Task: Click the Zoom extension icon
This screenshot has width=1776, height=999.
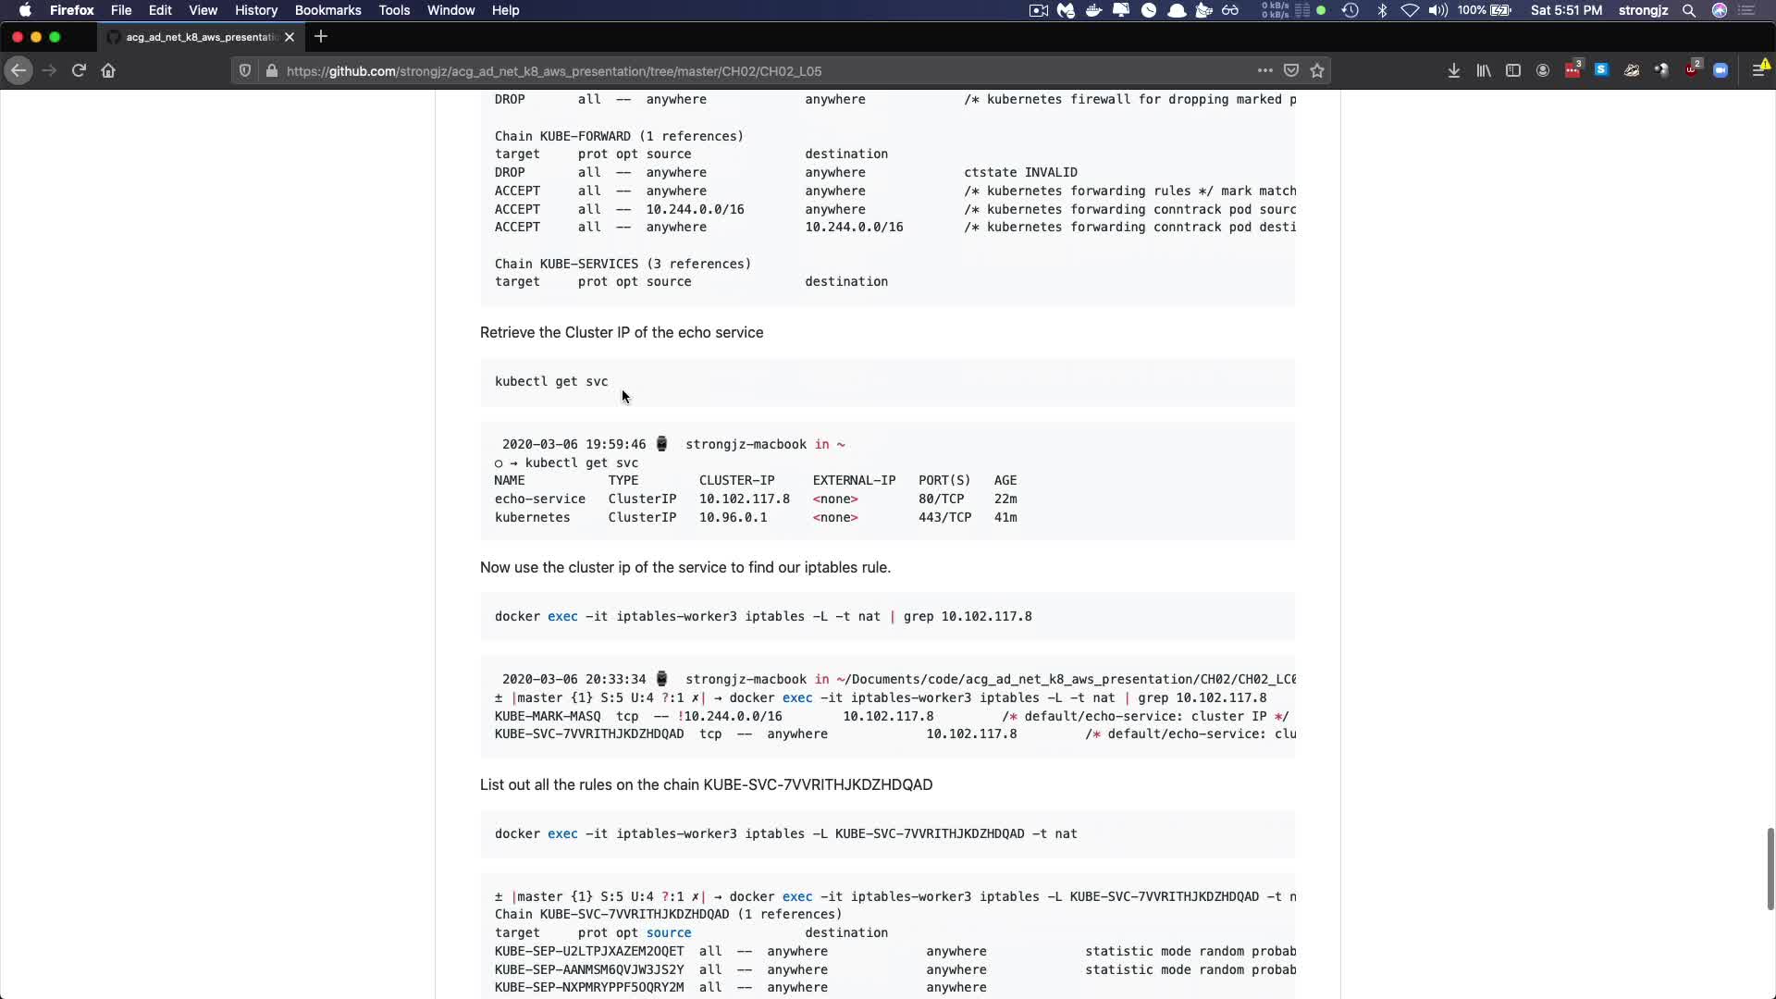Action: 1720,70
